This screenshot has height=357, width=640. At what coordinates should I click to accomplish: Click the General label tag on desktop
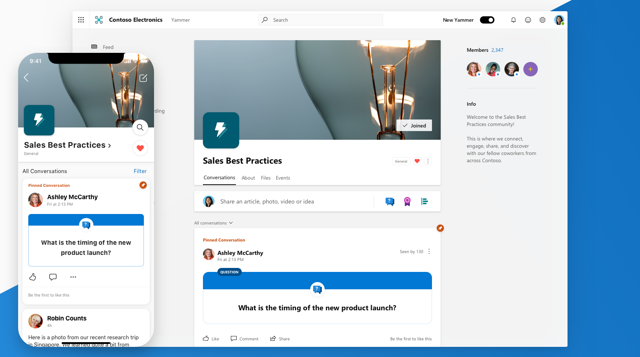coord(401,161)
